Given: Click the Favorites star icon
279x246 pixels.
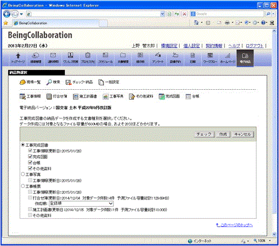Looking at the screenshot, I should pos(6,23).
